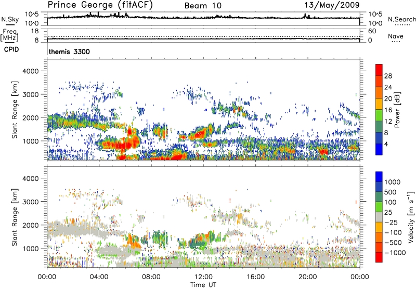Click the 'Nave' label
This screenshot has width=416, height=288.
click(x=396, y=36)
